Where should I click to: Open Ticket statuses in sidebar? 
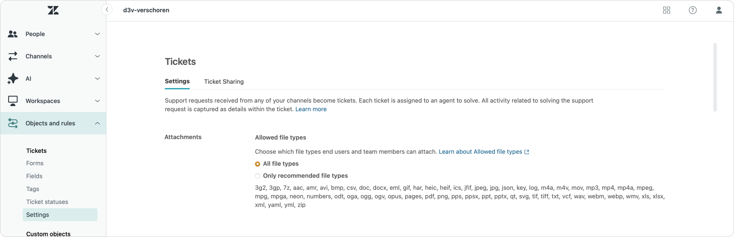coord(47,202)
